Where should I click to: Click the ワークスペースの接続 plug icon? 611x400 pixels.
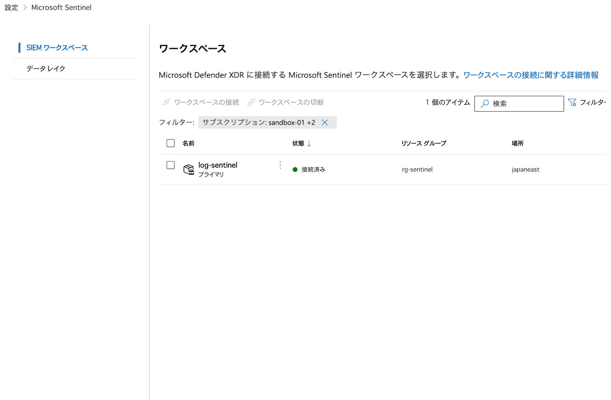(166, 102)
